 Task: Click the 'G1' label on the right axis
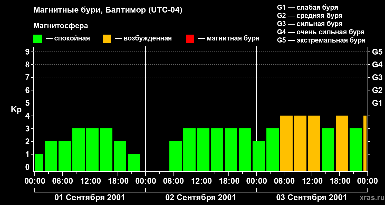[x=377, y=103]
